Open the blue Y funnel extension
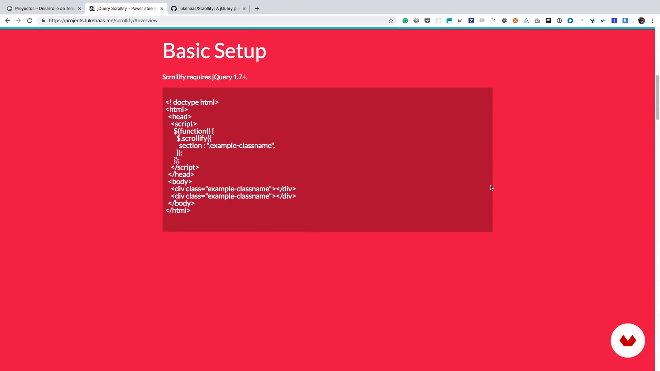This screenshot has height=371, width=660. click(592, 21)
